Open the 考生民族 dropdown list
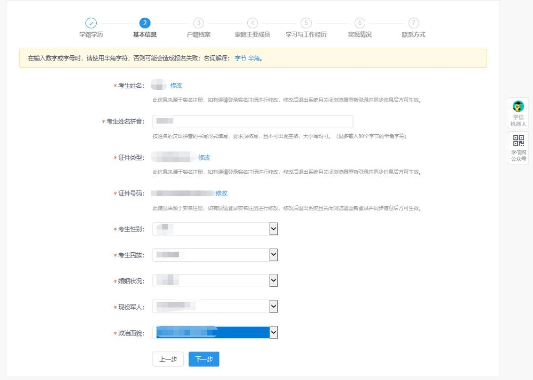This screenshot has height=380, width=533. (x=273, y=254)
